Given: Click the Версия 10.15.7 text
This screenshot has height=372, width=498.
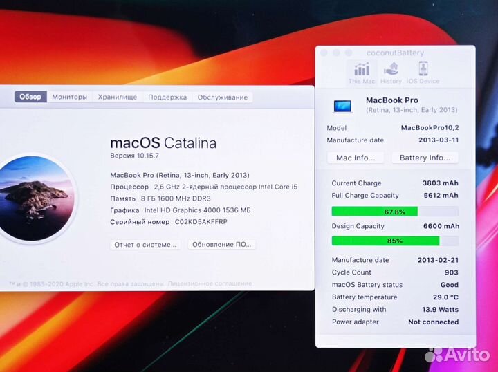Looking at the screenshot, I should tap(134, 156).
